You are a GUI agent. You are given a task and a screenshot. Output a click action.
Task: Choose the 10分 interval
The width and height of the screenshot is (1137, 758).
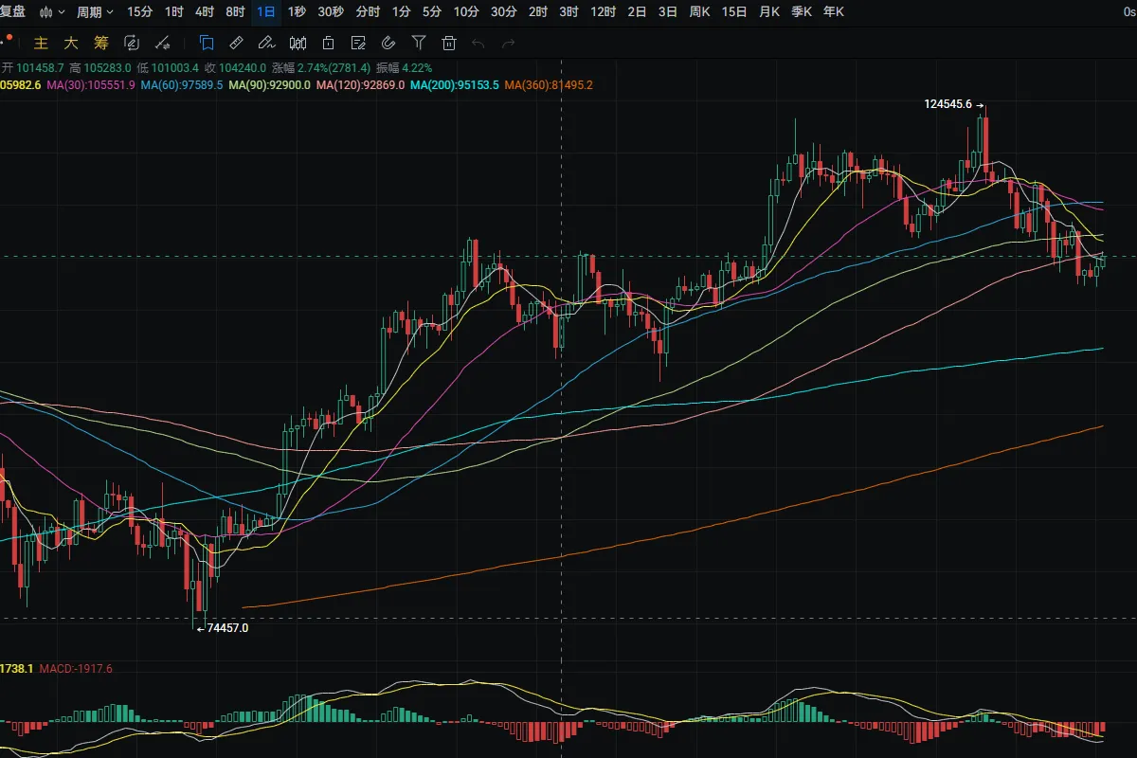coord(466,12)
